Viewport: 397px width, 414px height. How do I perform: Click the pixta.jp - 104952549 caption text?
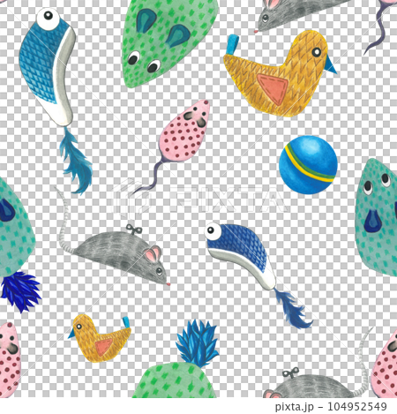[x=331, y=407]
